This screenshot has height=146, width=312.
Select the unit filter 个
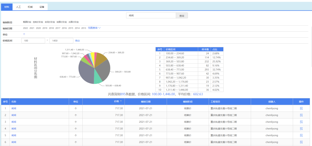[24, 34]
